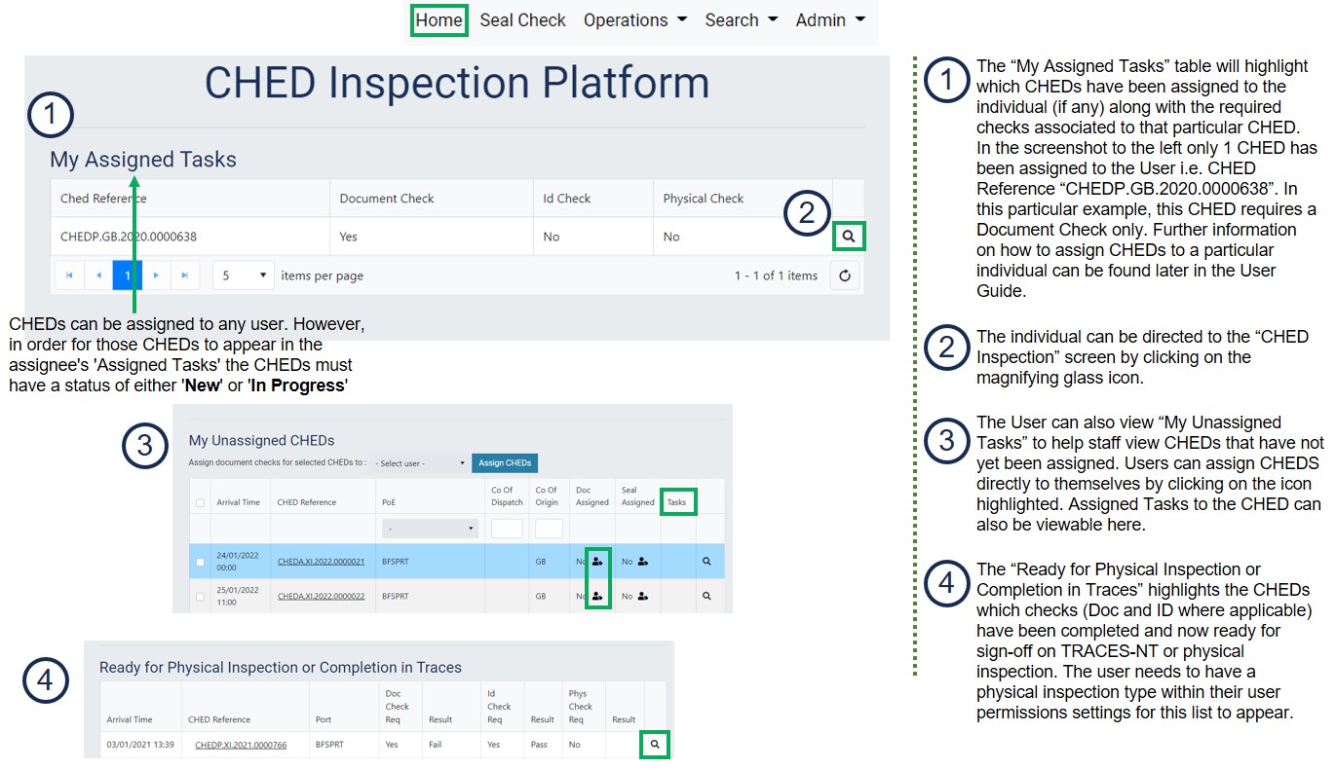Open the Admin menu
Screen dimensions: 1336x770
[x=829, y=20]
